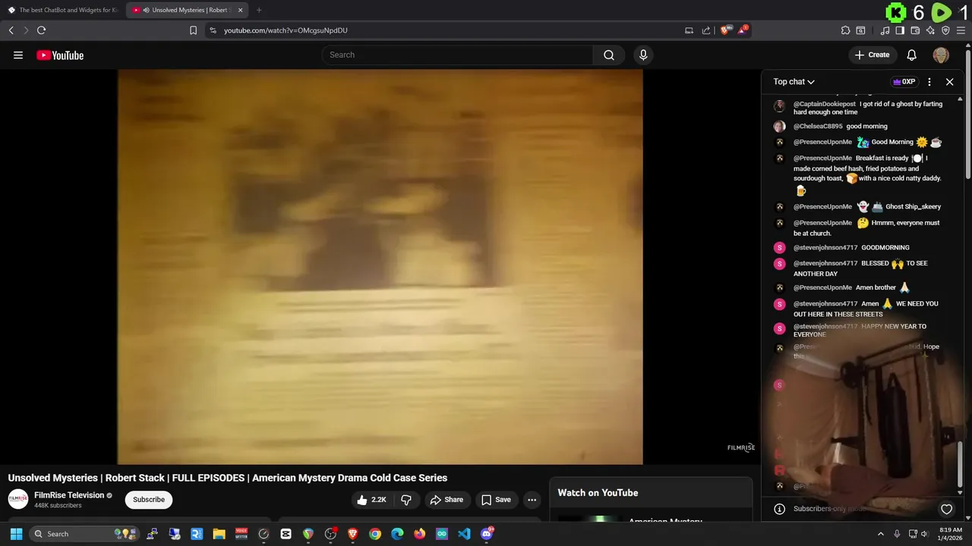Click the 0XP badge in chat header
Viewport: 972px width, 546px height.
pos(904,82)
